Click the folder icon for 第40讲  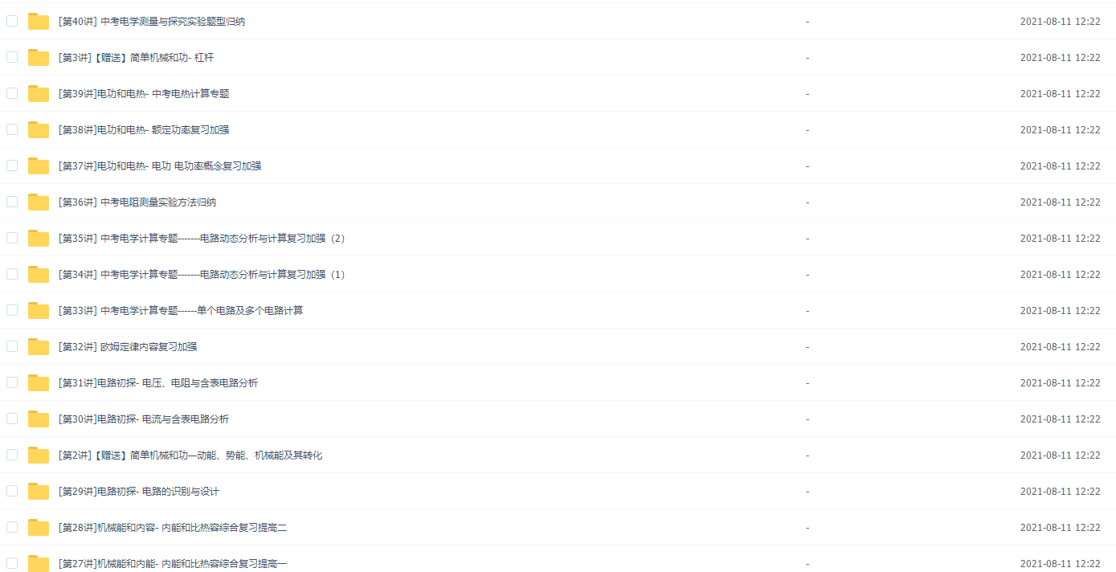coord(39,22)
